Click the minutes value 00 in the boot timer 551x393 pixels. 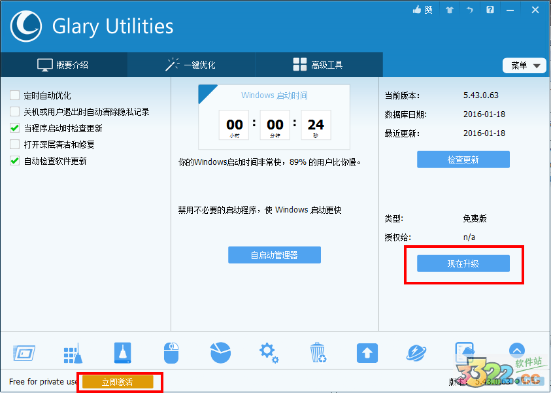[x=275, y=125]
